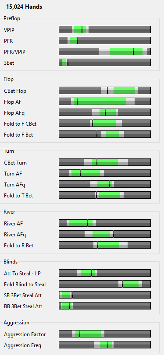Click the Fold to T Bet label

coord(18,196)
